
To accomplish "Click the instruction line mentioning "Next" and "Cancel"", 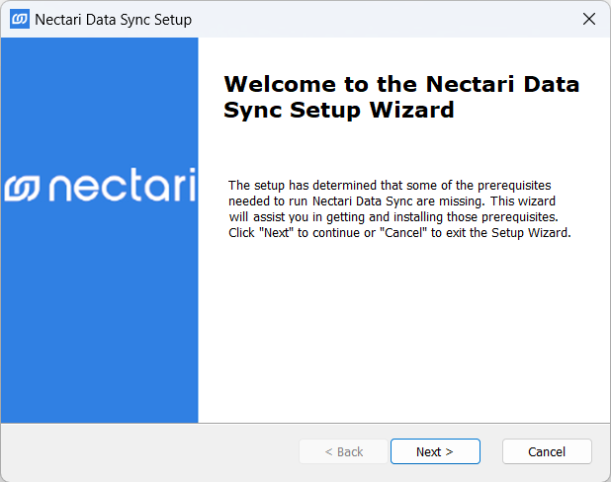I will point(399,233).
